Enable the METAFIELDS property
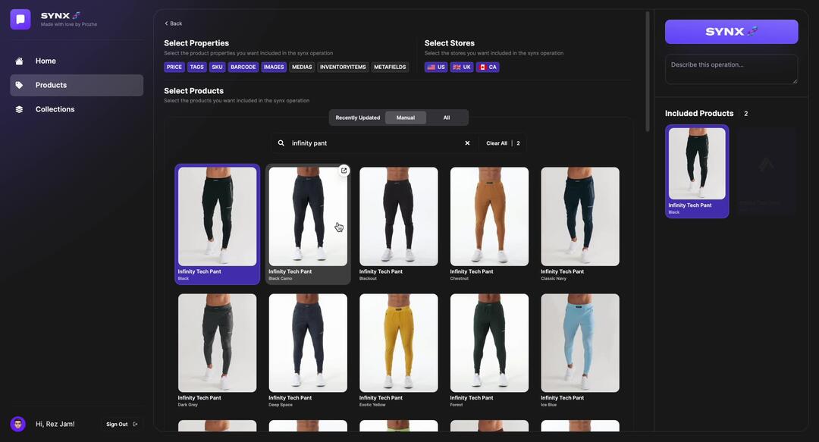819x442 pixels. [390, 67]
